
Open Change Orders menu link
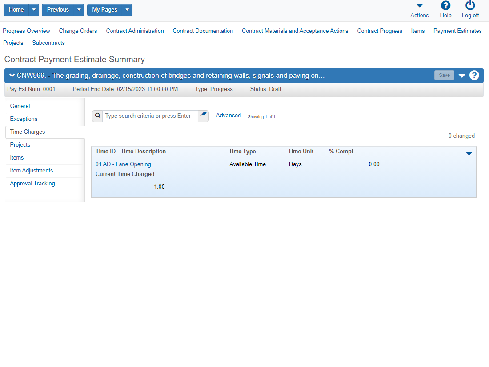[78, 31]
